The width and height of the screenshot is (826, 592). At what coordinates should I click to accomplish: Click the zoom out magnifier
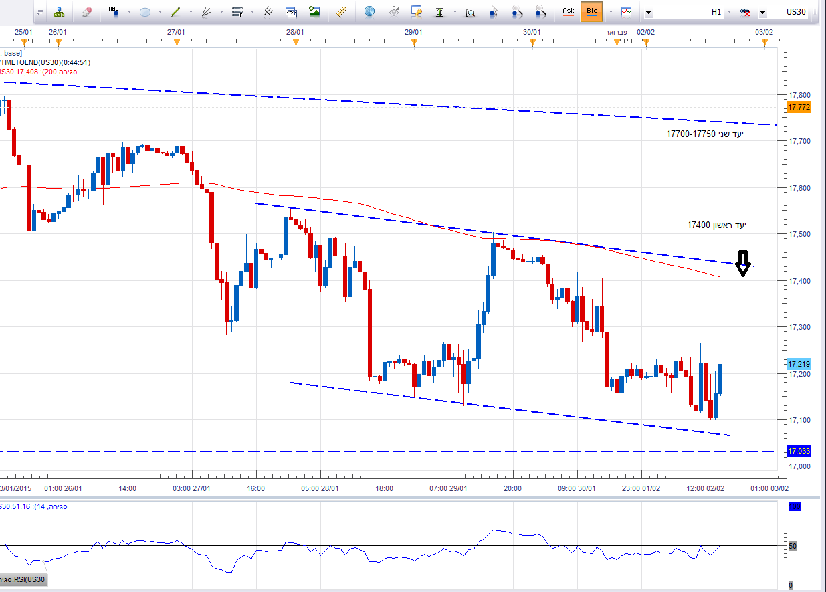(x=518, y=12)
